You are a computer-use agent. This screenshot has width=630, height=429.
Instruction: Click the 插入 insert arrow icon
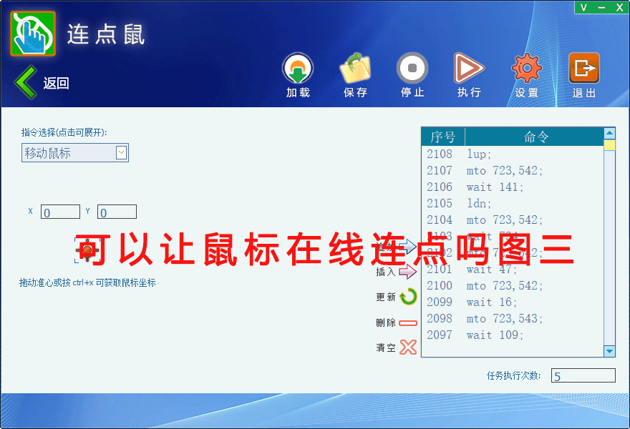coord(408,272)
